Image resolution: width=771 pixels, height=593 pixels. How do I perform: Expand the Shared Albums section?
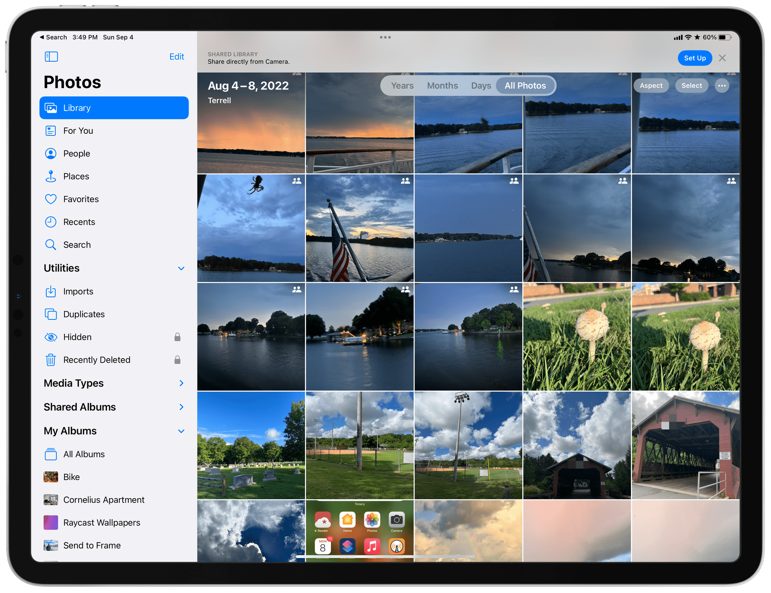[x=181, y=407]
